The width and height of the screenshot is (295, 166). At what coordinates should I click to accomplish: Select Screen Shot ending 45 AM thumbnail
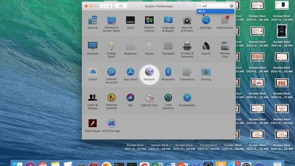(x=257, y=57)
